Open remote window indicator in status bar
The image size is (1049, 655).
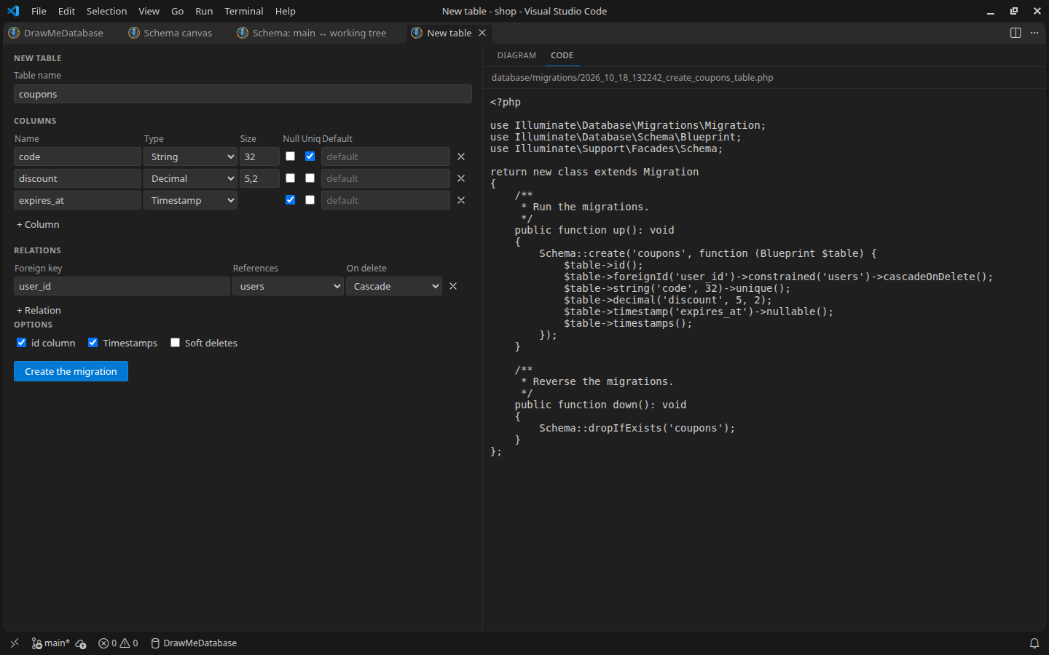point(15,643)
